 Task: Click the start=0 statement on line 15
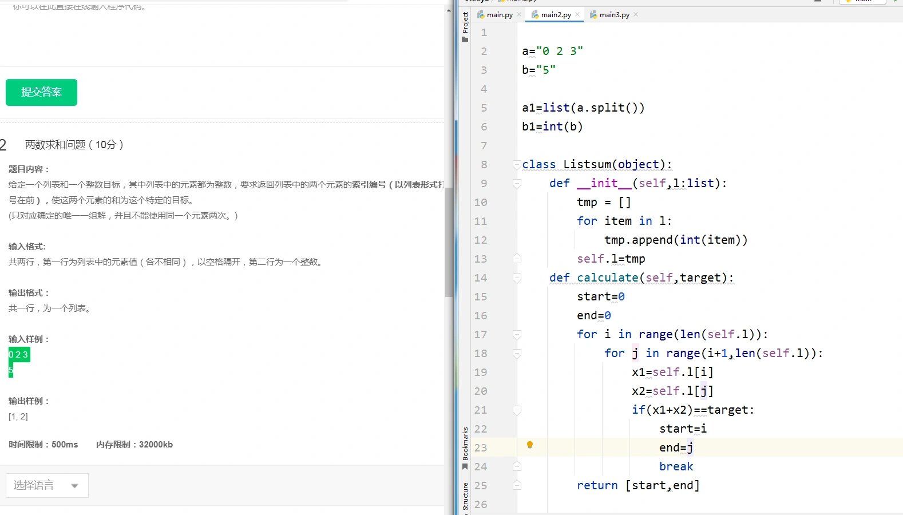tap(601, 296)
